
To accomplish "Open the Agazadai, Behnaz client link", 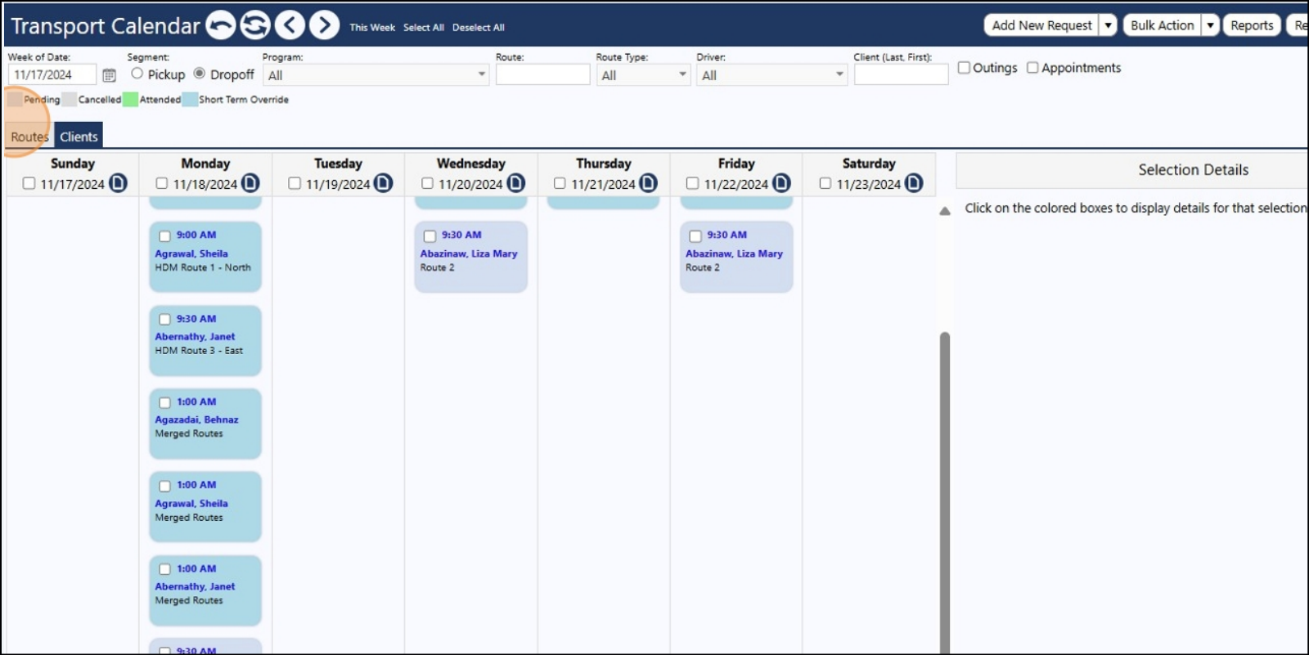I will pos(196,419).
